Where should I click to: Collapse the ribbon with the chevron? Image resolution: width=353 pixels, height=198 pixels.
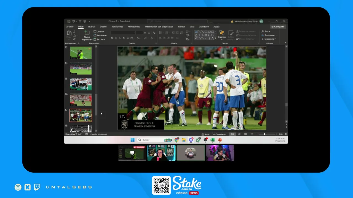[285, 43]
